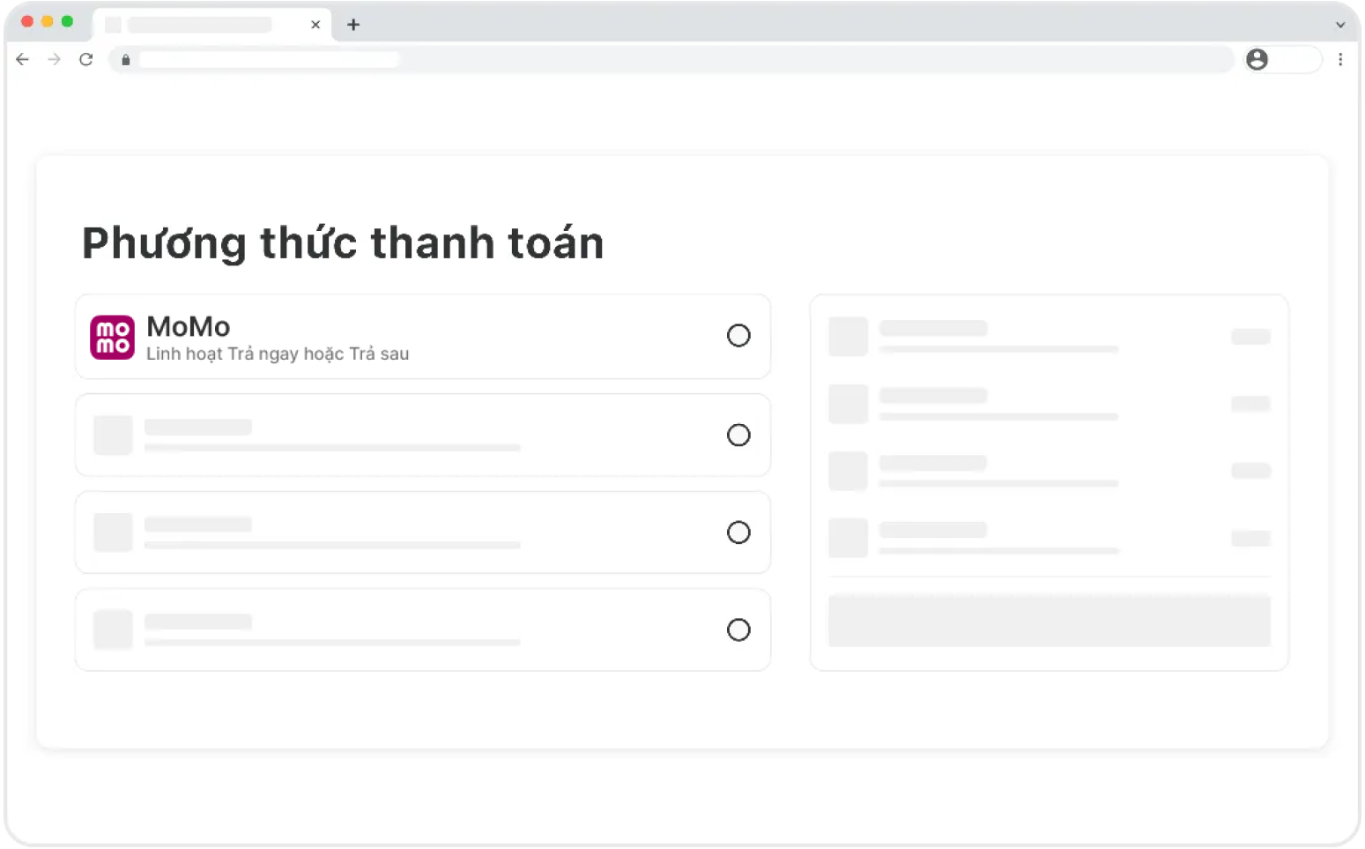This screenshot has width=1365, height=849.
Task: Open the three-dot browser menu
Action: [x=1340, y=59]
